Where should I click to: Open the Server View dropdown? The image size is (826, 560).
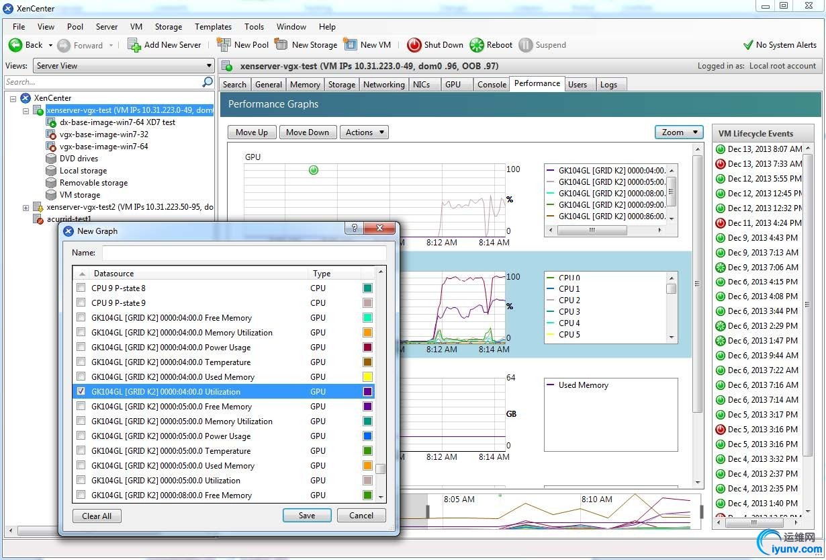click(x=124, y=66)
